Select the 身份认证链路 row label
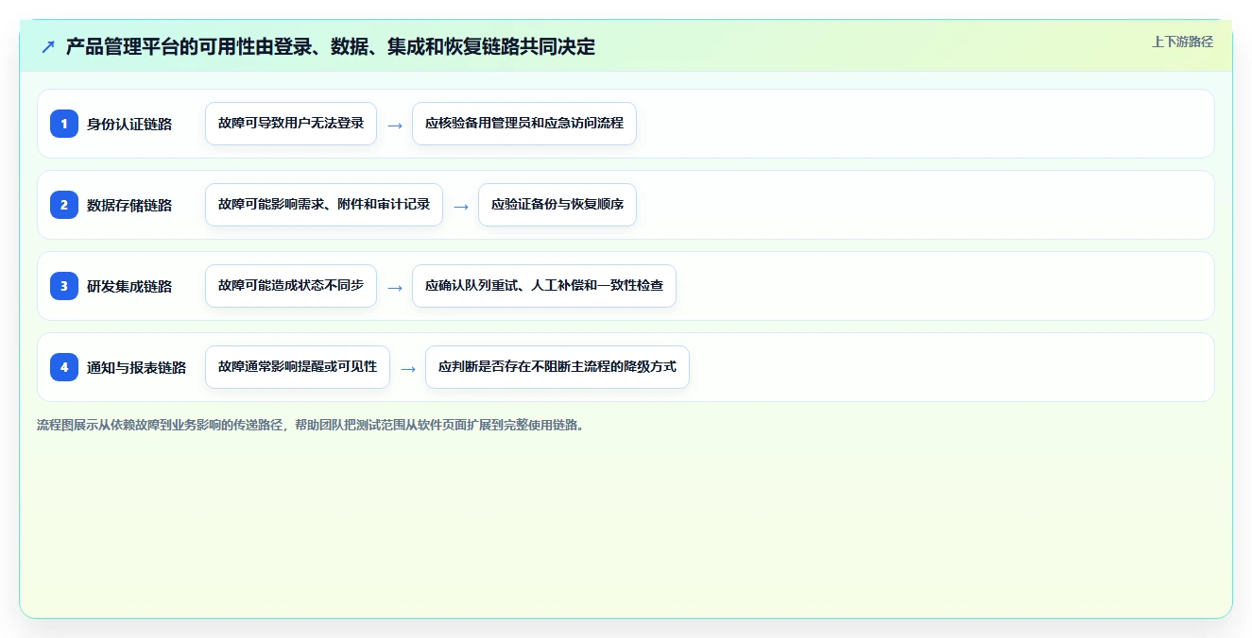 click(129, 124)
